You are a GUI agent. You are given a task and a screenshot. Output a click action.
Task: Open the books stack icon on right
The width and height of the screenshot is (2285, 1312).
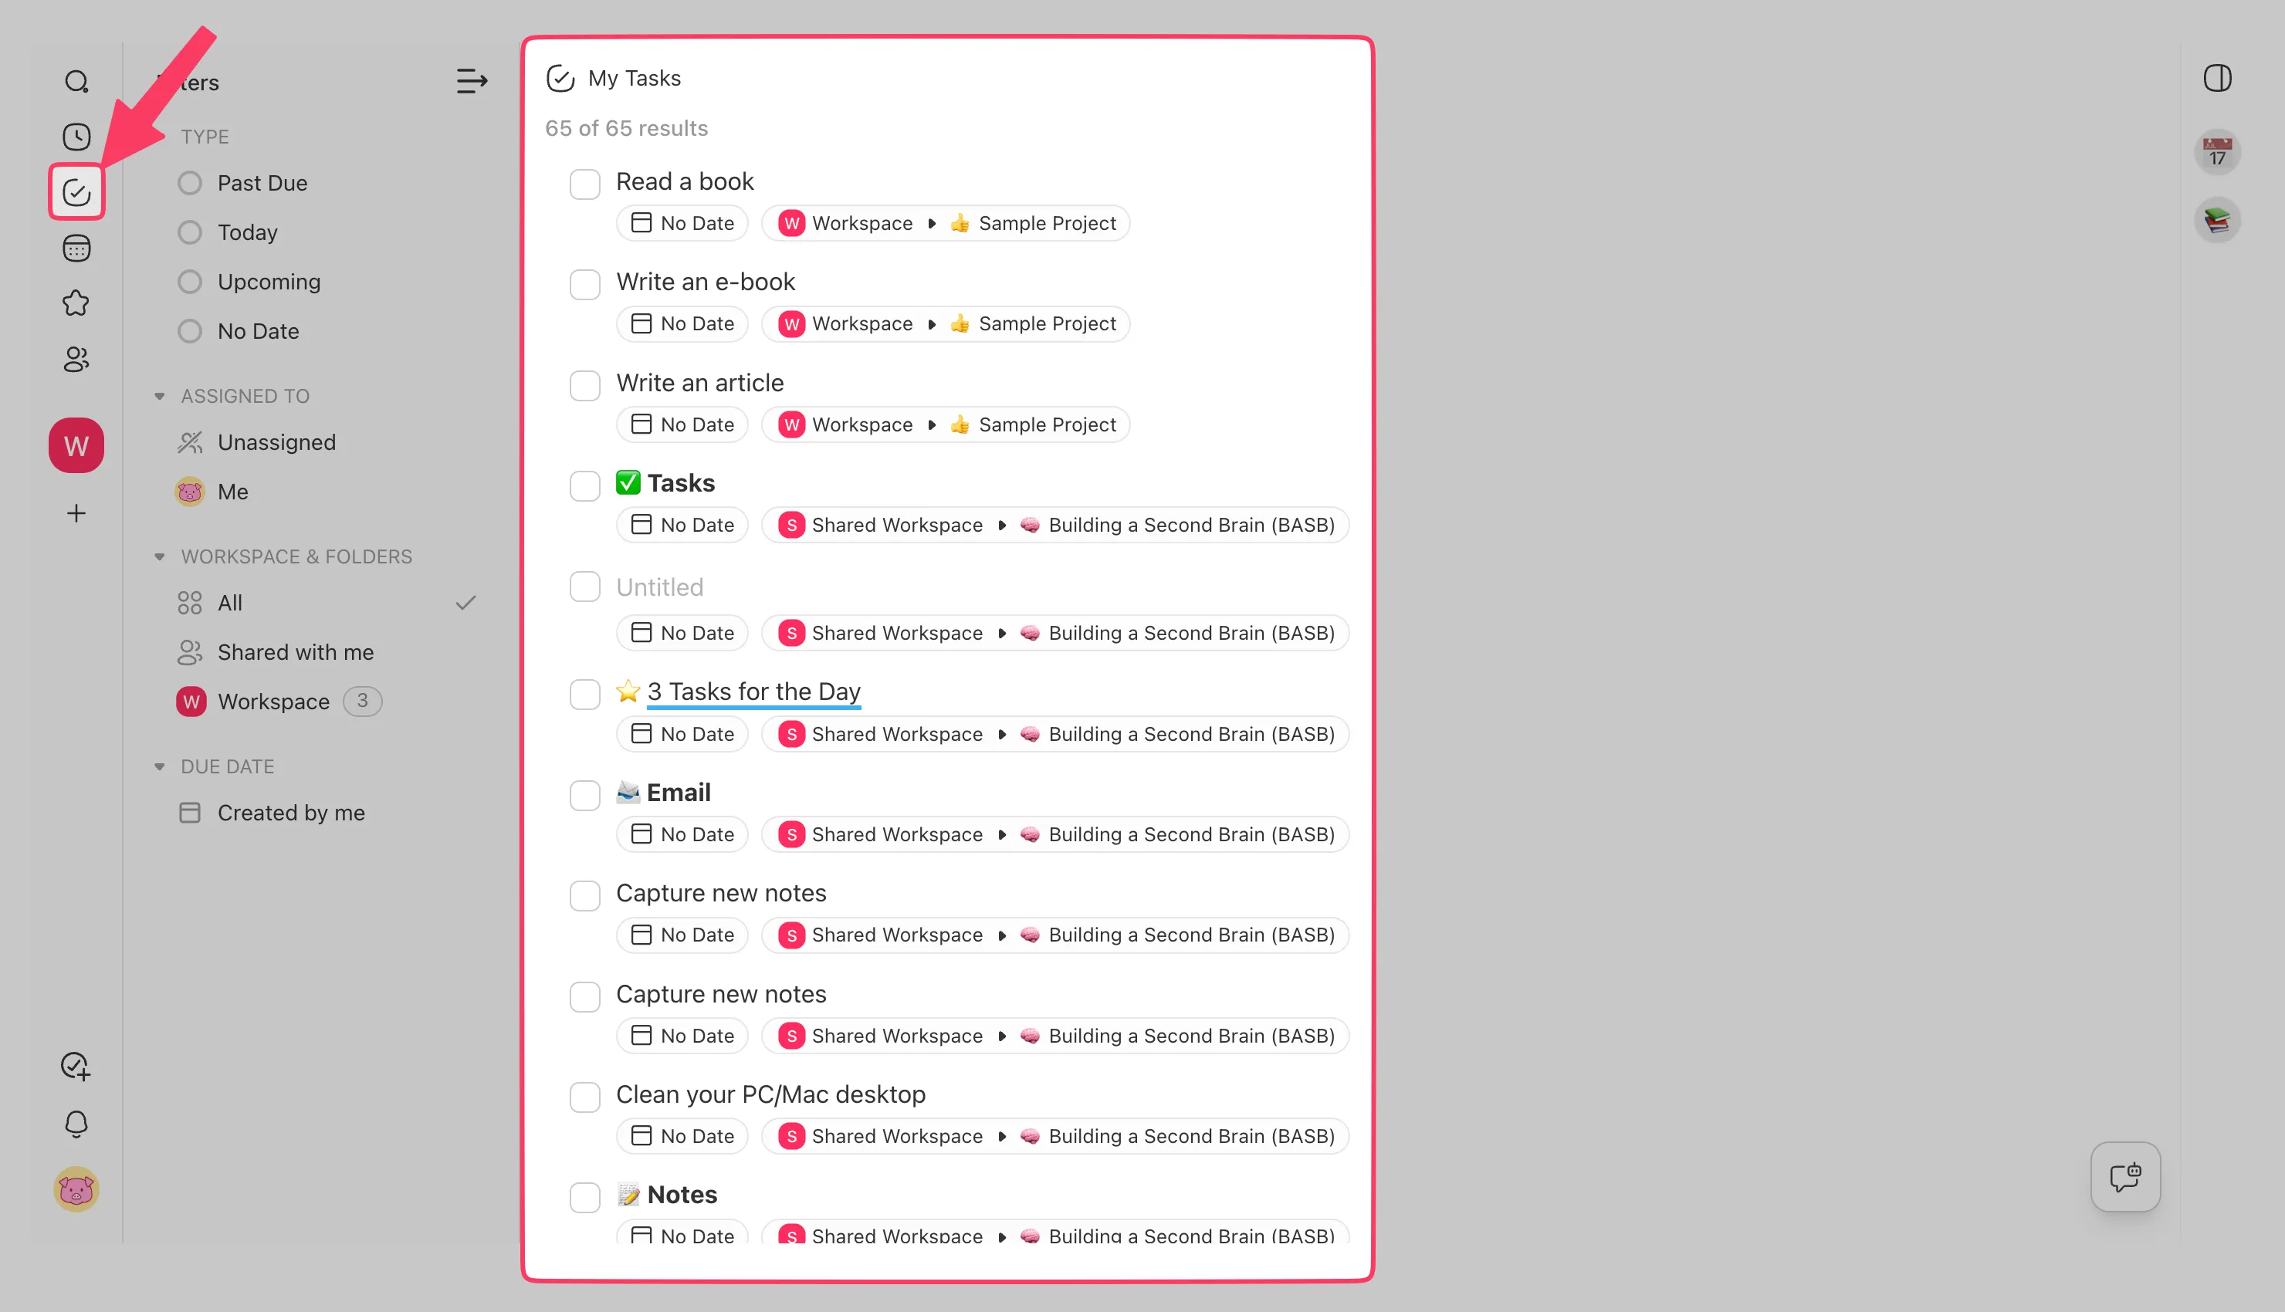point(2217,220)
